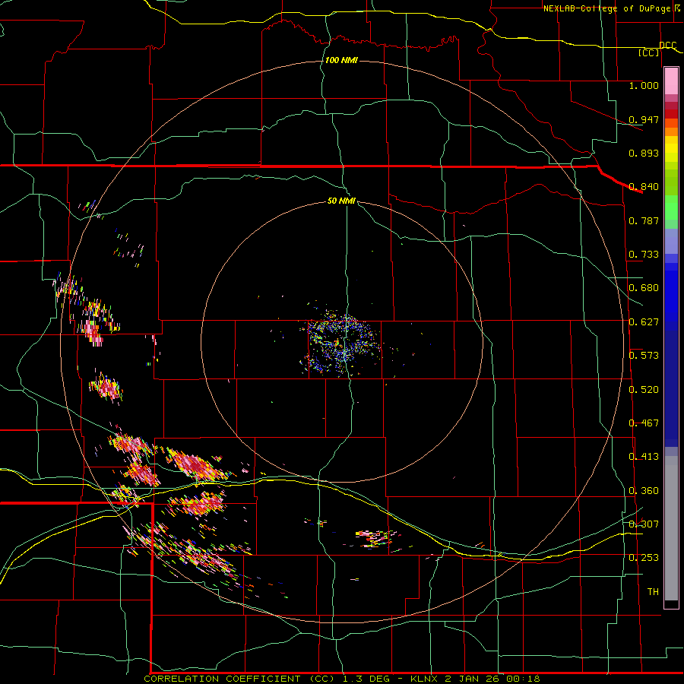Select the 1.000 value on the scale
This screenshot has width=684, height=684.
click(x=644, y=85)
